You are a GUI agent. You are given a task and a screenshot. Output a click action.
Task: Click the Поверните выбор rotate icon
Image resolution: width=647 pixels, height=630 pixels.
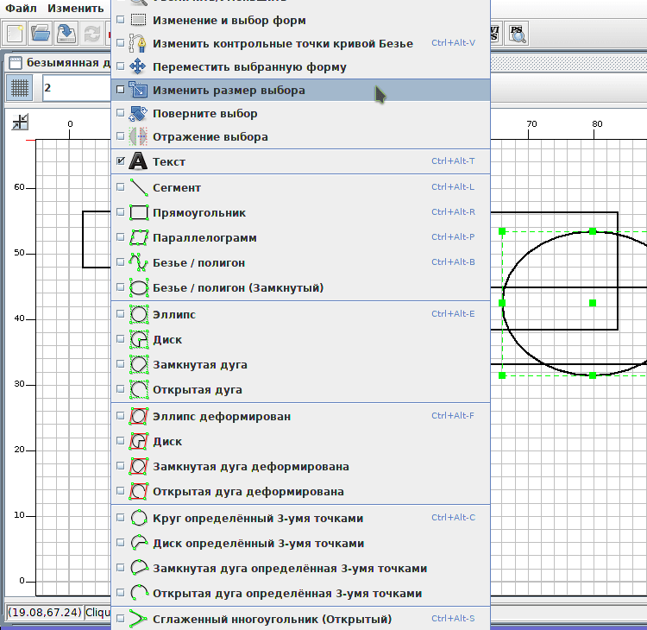[138, 114]
